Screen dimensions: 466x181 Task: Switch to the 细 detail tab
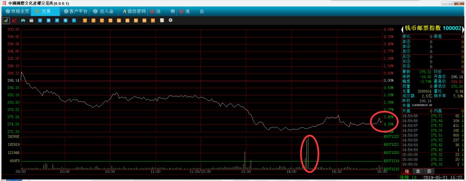[406, 171]
